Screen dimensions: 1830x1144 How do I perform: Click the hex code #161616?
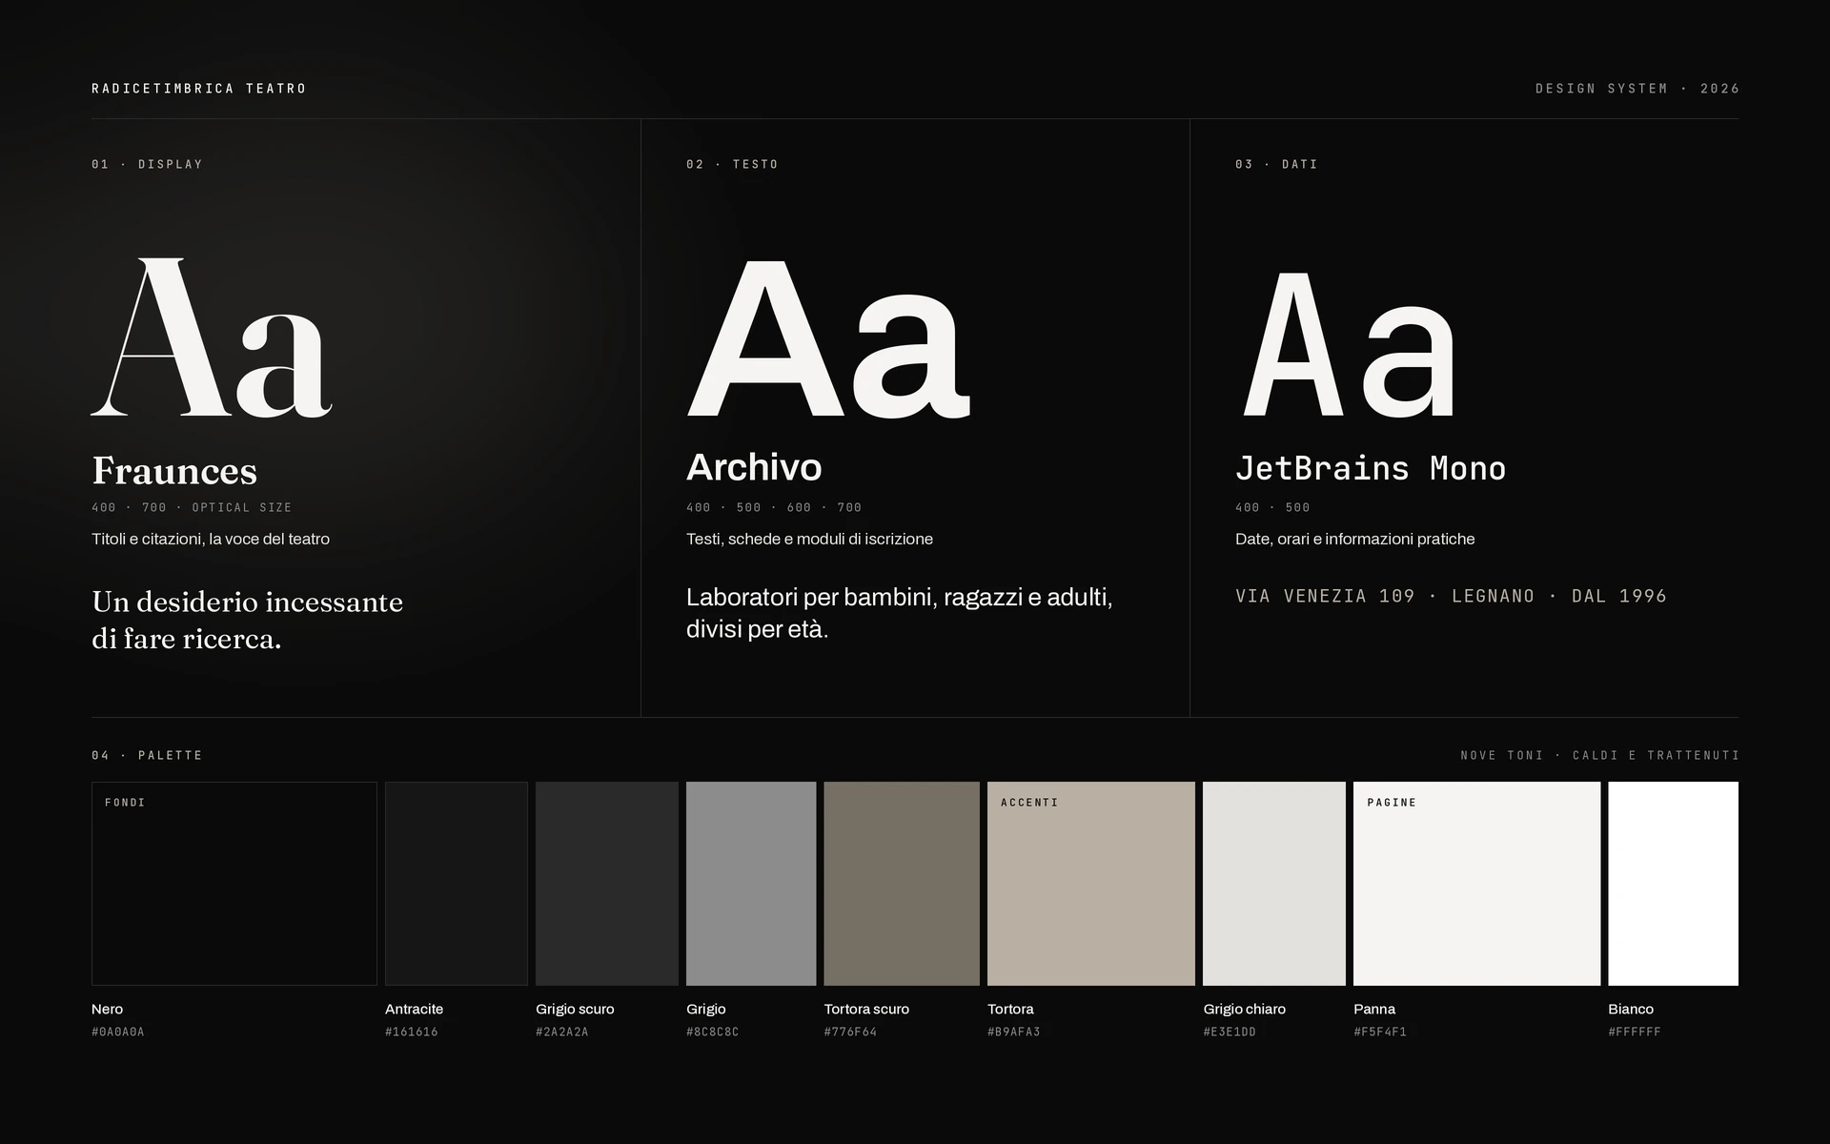(412, 1032)
